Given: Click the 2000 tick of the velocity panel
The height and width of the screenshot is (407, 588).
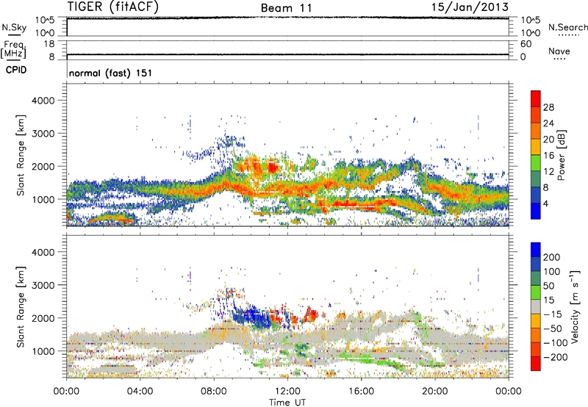Looking at the screenshot, I should [43, 318].
